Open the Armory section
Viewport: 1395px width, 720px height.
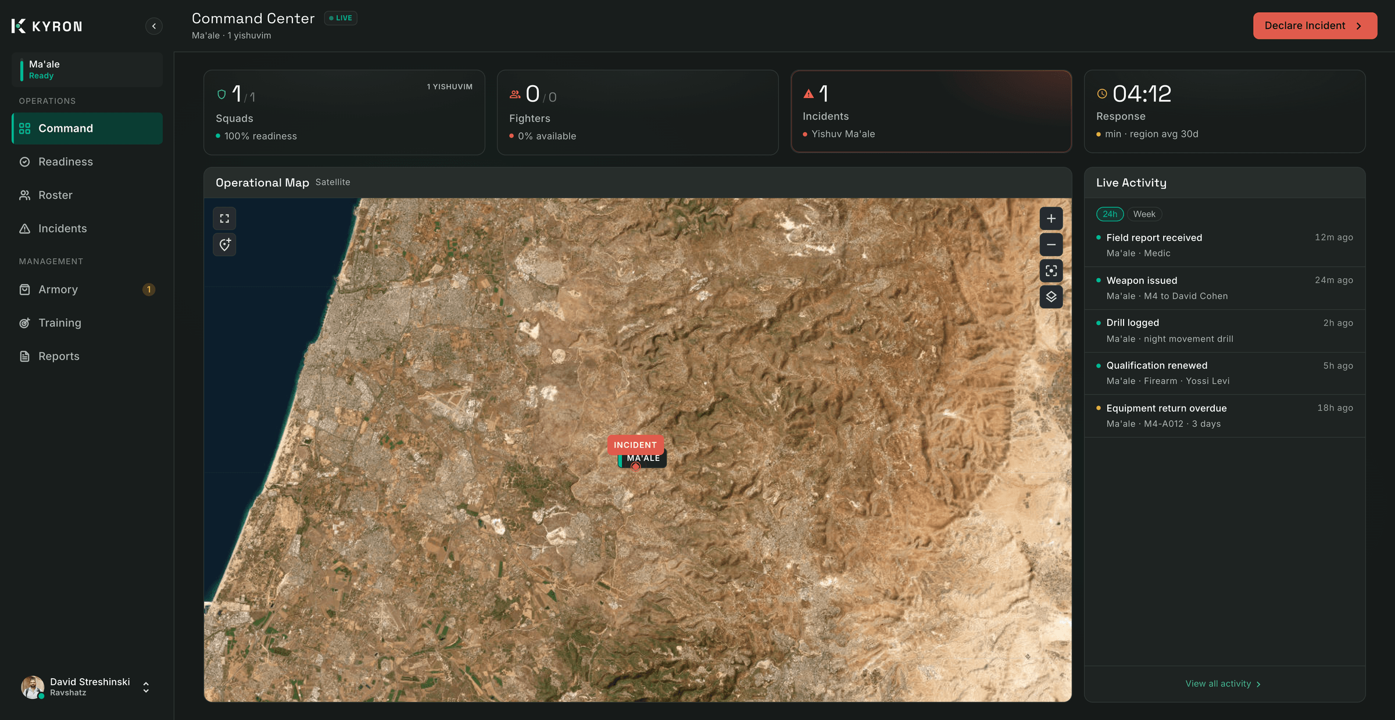pyautogui.click(x=87, y=289)
